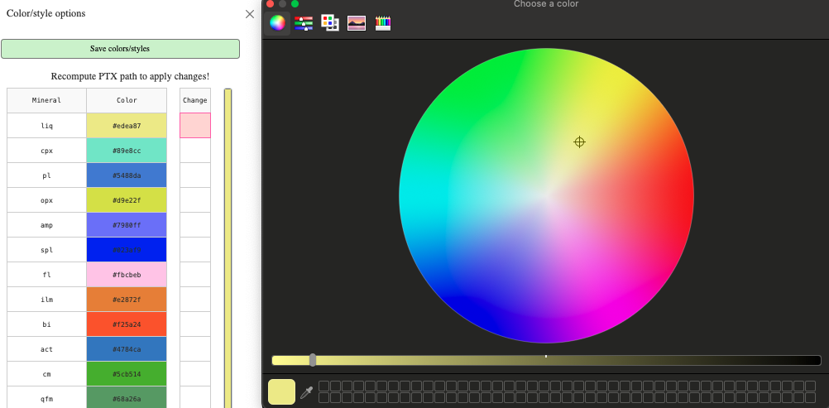This screenshot has width=829, height=408.
Task: Click the bi mineral name cell
Action: 46,324
